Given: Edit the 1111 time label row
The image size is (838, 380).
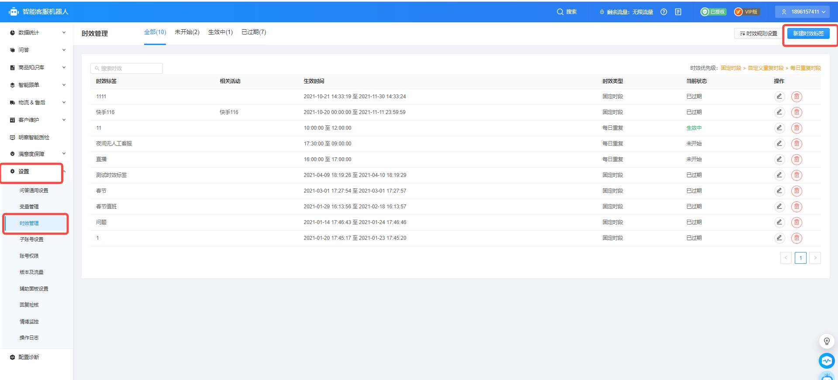Looking at the screenshot, I should (779, 97).
